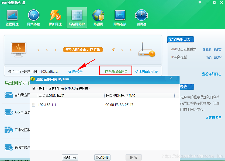Open the 测网速 speed gauge icon
This screenshot has height=161, width=225.
(141, 17)
